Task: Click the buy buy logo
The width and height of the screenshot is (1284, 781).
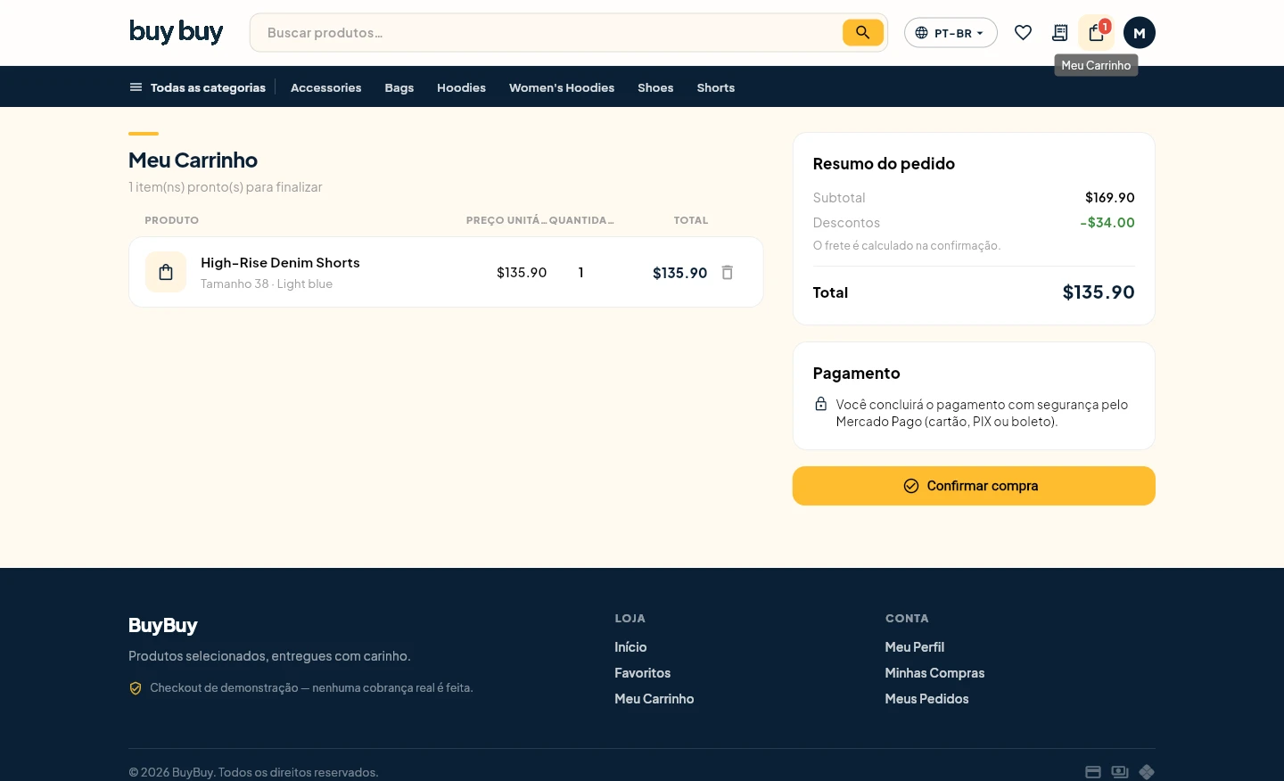Action: (x=176, y=32)
